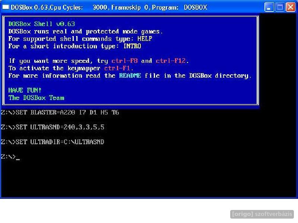Click the red ctrl-F1 keymapper text

(x=117, y=68)
